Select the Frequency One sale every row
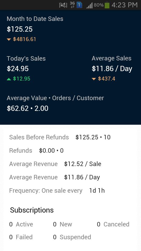The width and height of the screenshot is (141, 251). coord(57,191)
